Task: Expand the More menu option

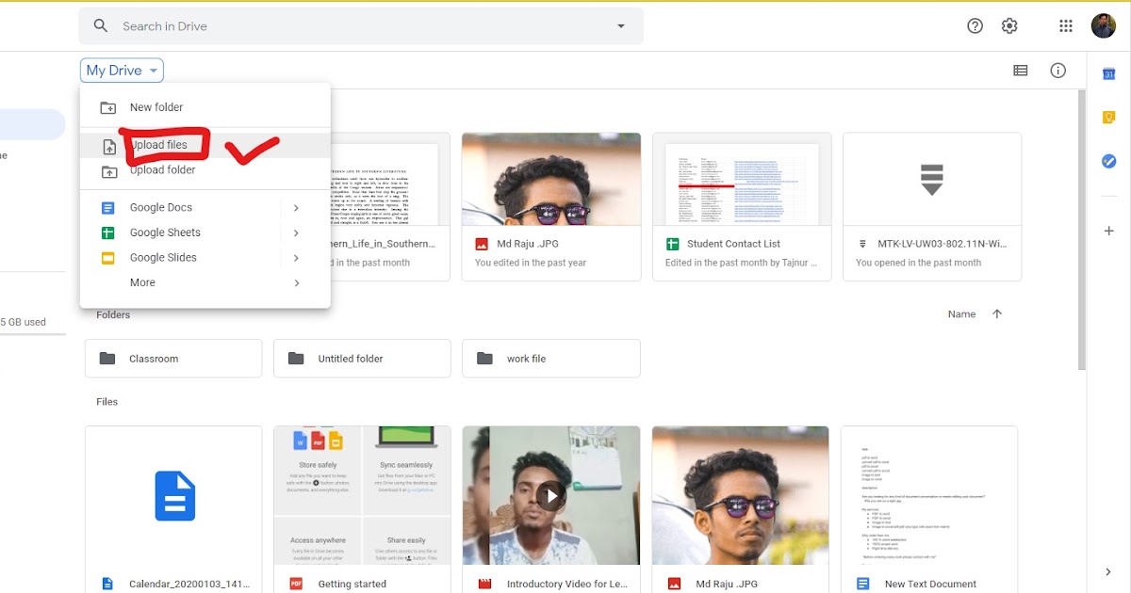Action: click(x=141, y=281)
